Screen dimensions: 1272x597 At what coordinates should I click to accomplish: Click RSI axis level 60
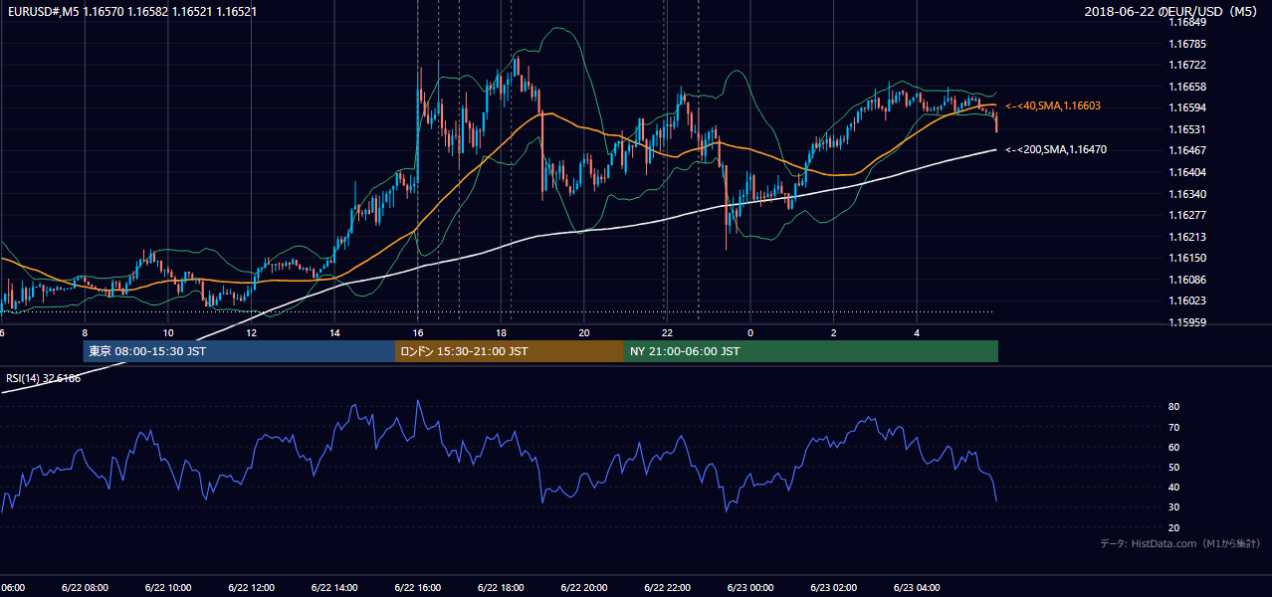coord(1174,447)
